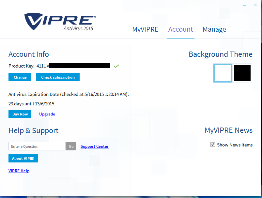Open the Support Center link
This screenshot has width=262, height=198.
tap(95, 146)
